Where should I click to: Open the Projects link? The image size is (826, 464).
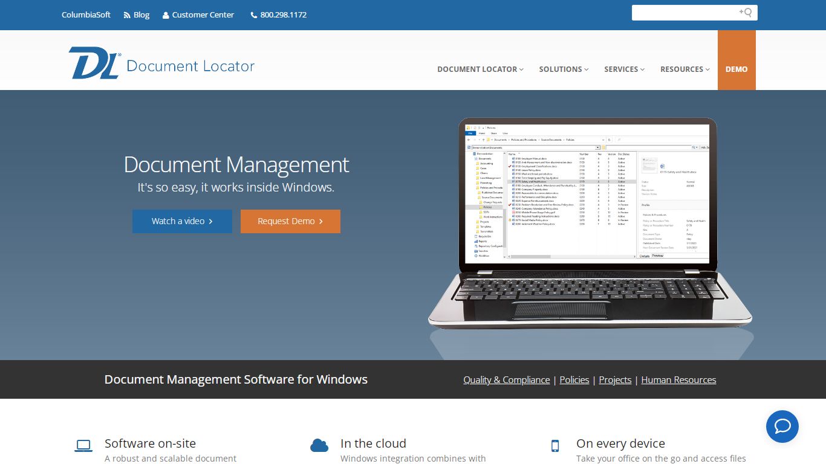coord(615,379)
